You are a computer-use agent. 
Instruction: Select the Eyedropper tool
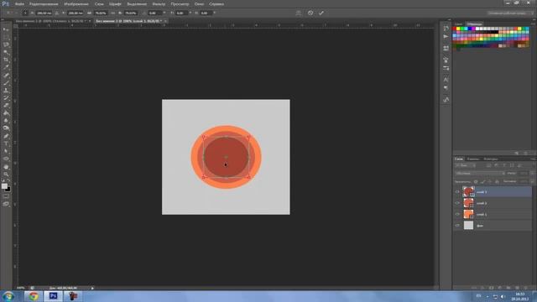click(x=6, y=67)
